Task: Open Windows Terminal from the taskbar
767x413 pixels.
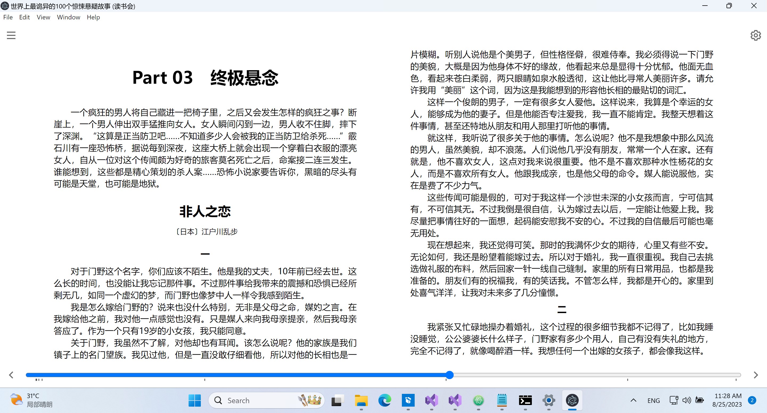Action: [x=525, y=400]
